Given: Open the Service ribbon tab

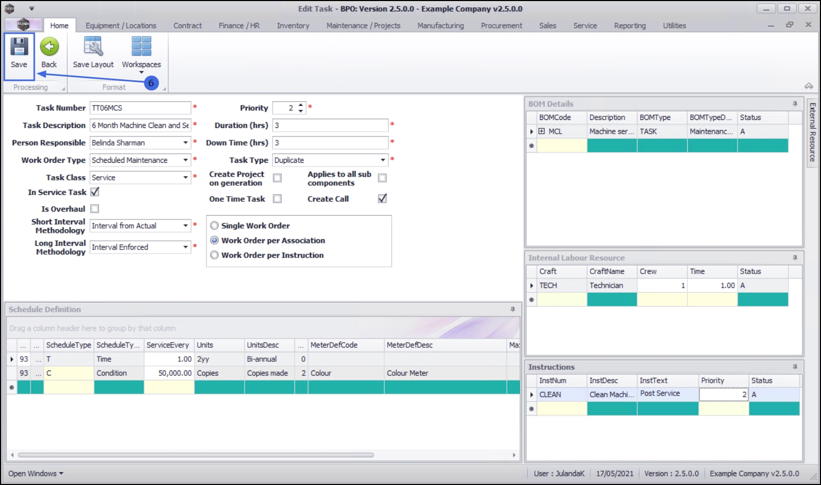Looking at the screenshot, I should click(x=585, y=26).
